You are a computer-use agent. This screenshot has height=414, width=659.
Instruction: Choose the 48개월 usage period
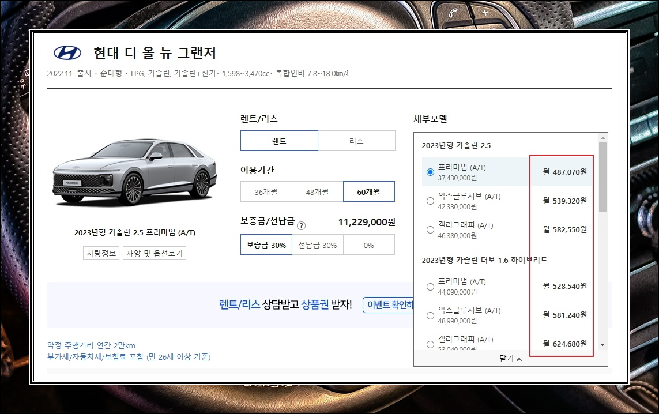coord(317,192)
